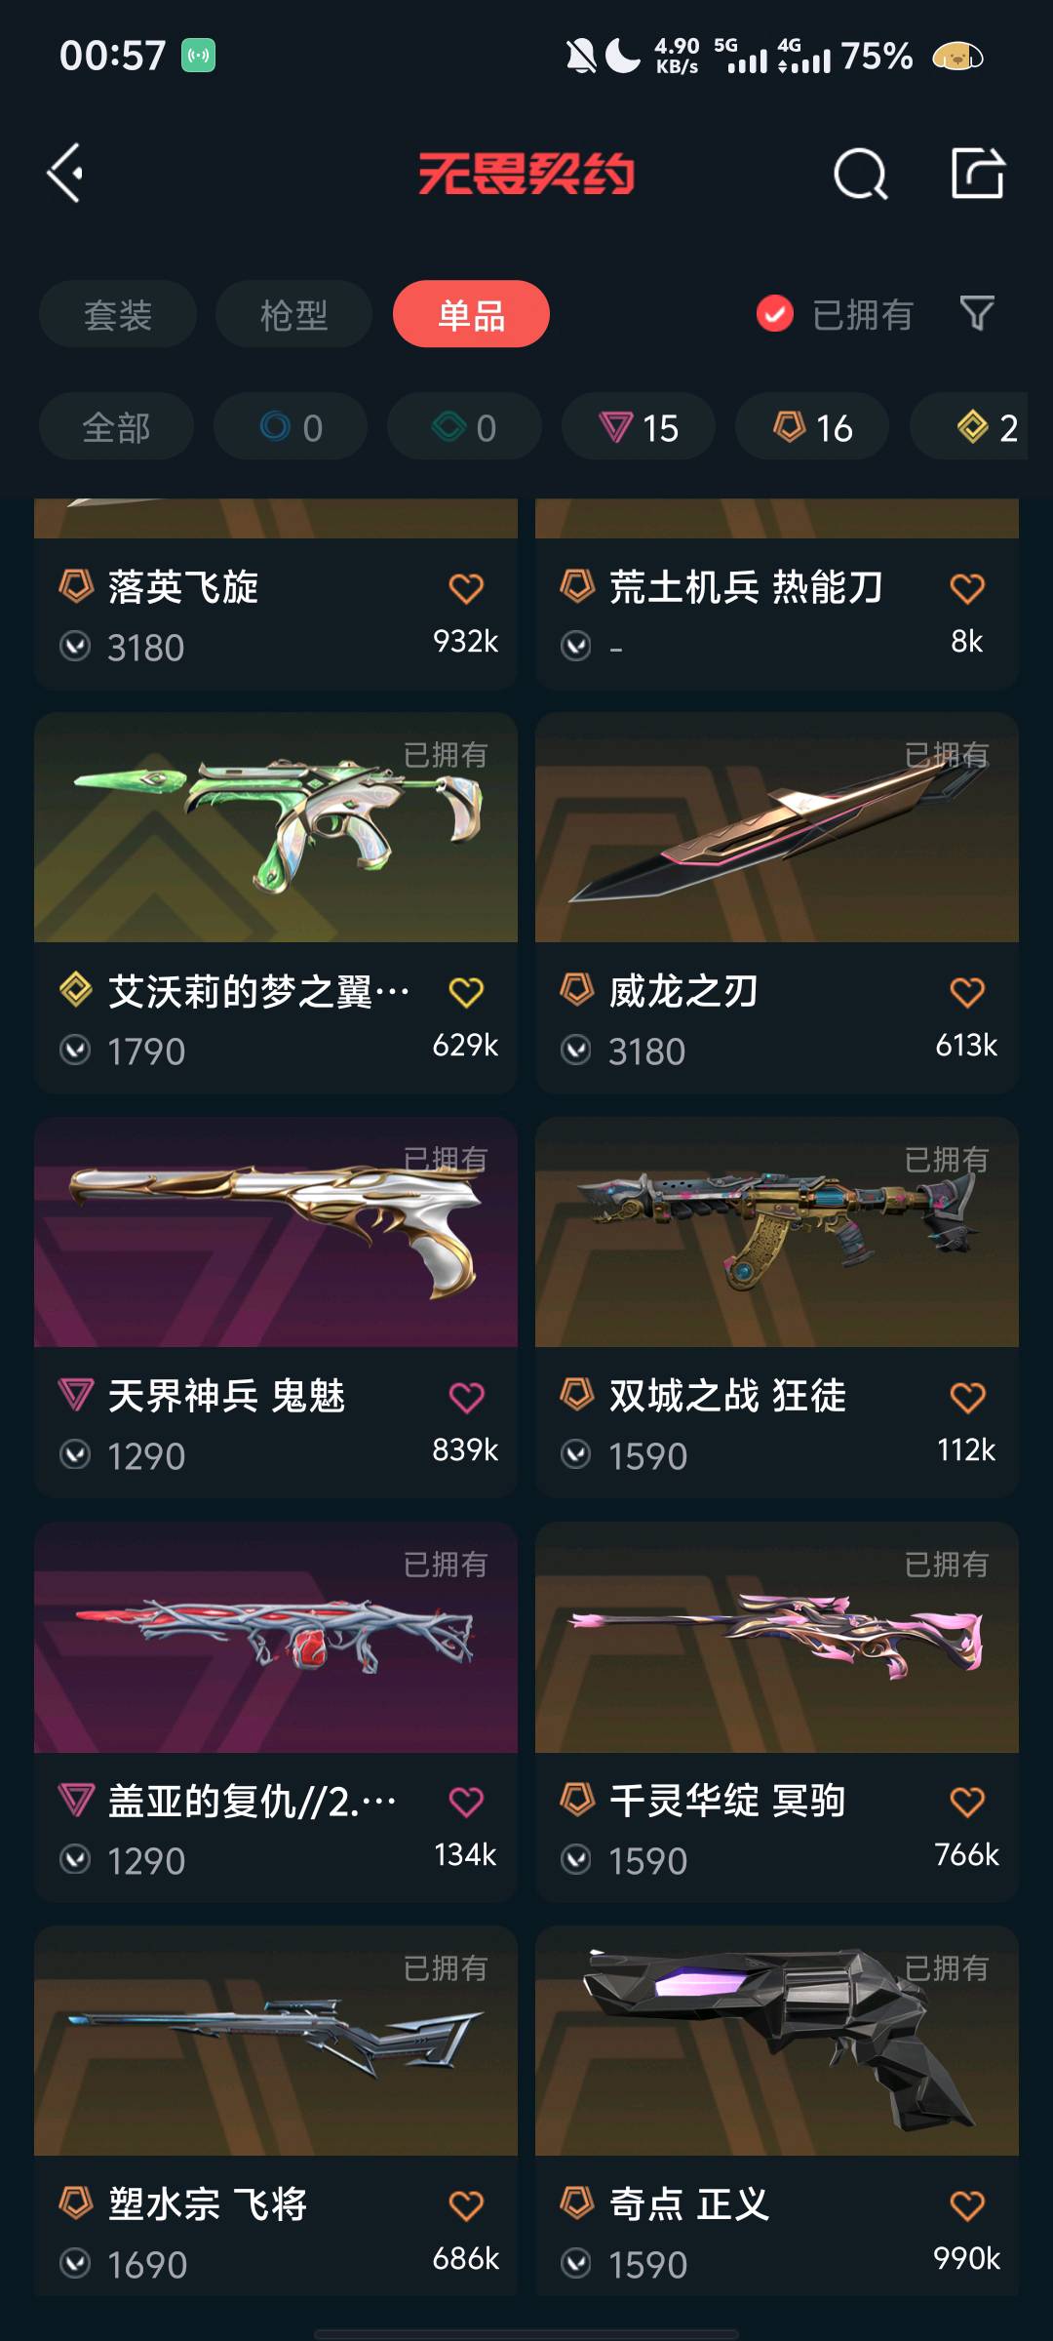
Task: Like 威龙之刃 using the heart icon
Action: tap(967, 992)
